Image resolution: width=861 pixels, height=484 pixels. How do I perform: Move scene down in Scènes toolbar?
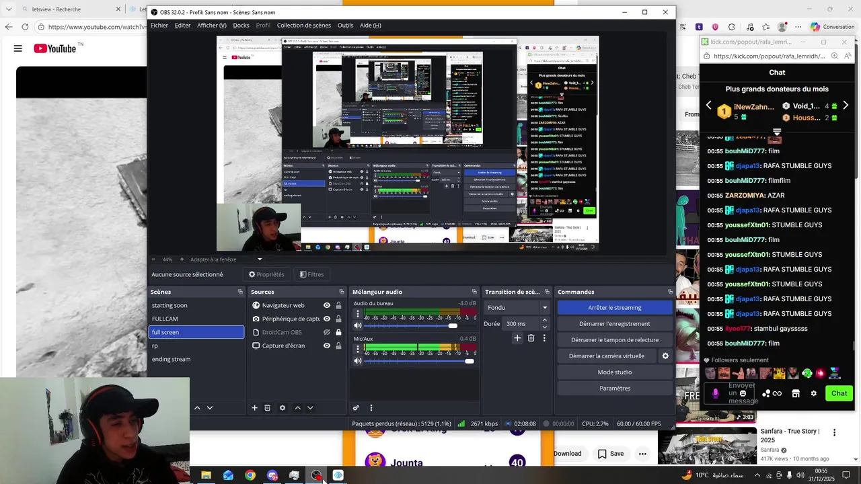[x=210, y=408]
